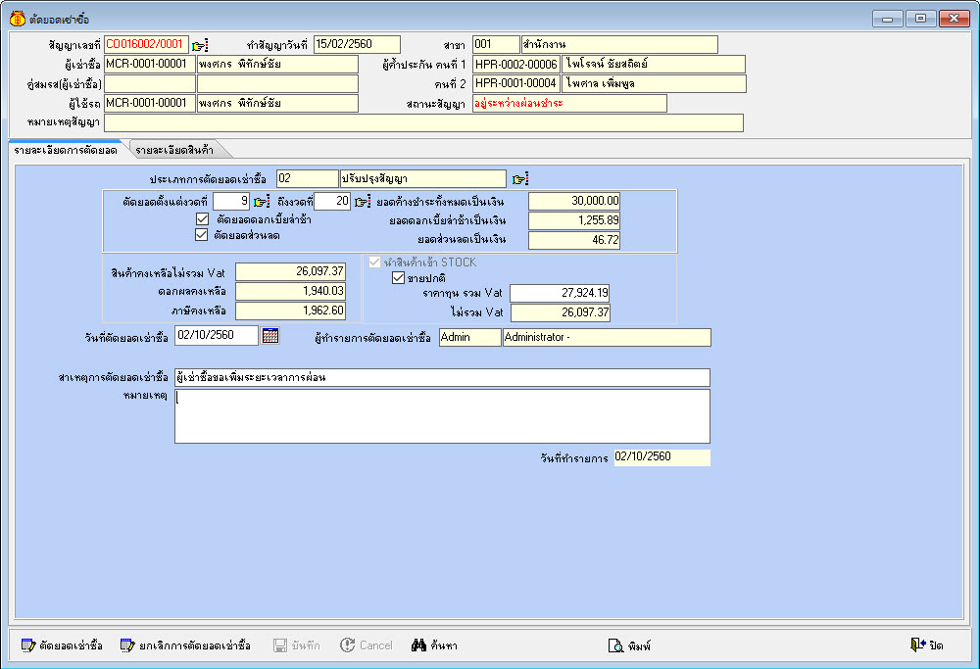Click branch code field 001

496,44
